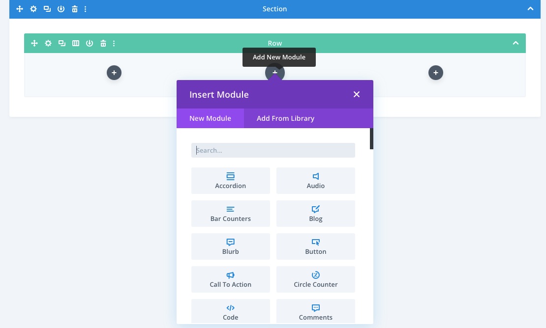Switch to the Add From Library tab
The image size is (546, 328).
click(284, 118)
